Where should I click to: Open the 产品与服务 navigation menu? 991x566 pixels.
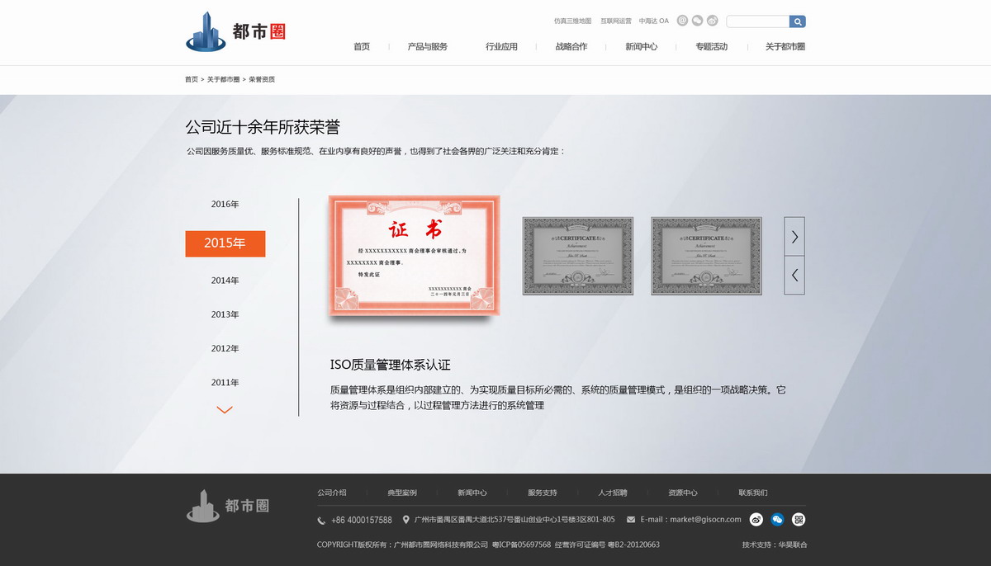(x=427, y=47)
